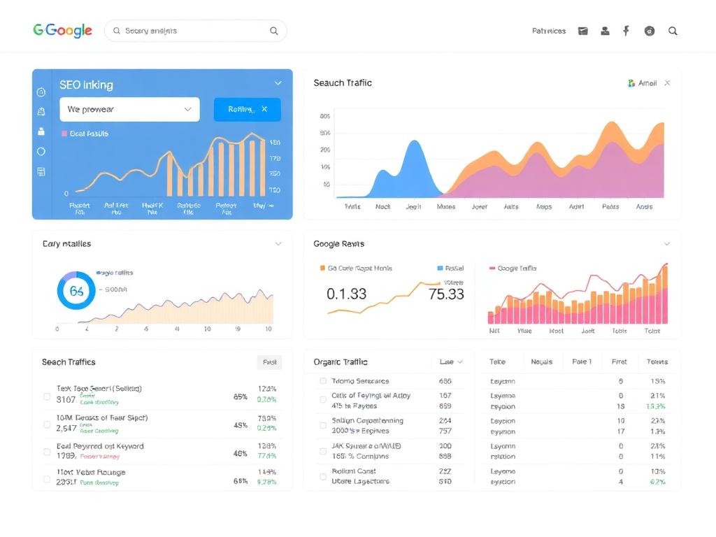Open the We prowear dropdown

click(x=129, y=109)
